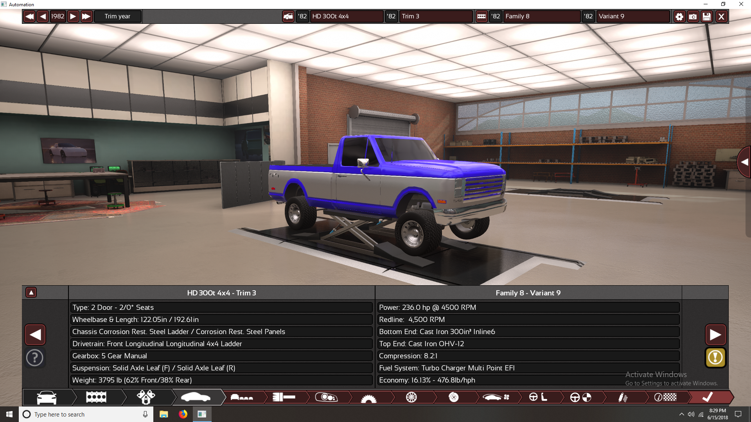Go to previous step with red left arrow
Screen dimensions: 751x422
coord(35,334)
